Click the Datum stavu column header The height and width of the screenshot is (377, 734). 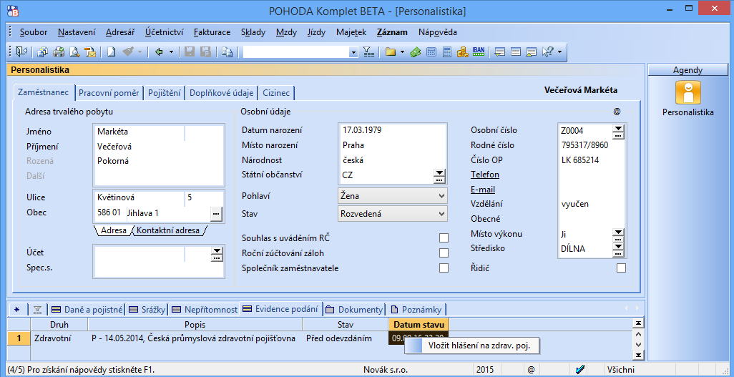[x=419, y=325]
